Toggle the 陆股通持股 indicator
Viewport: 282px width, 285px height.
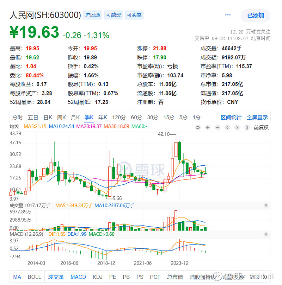(x=203, y=277)
